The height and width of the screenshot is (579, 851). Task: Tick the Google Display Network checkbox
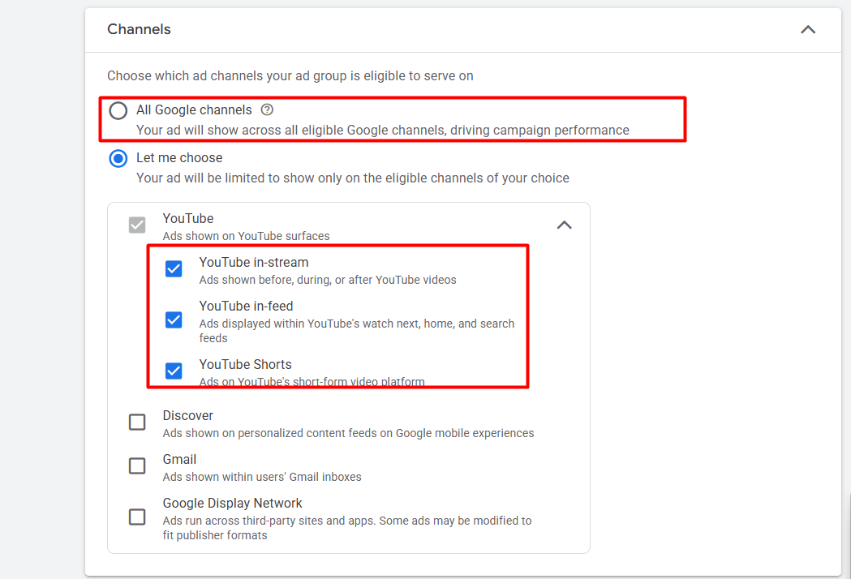(x=137, y=517)
